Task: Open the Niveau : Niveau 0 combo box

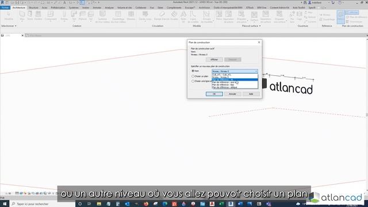Action: [235, 71]
